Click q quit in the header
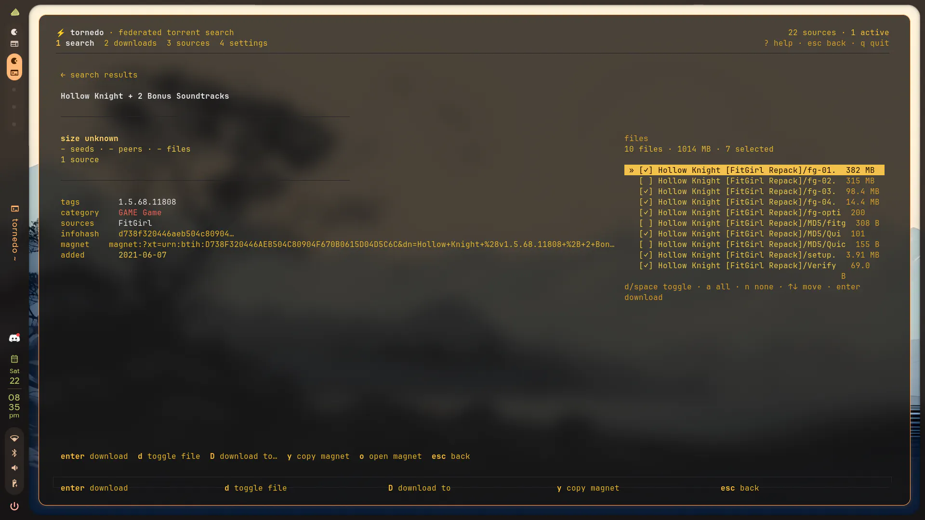Screen dimensions: 925x520 click(875, 43)
